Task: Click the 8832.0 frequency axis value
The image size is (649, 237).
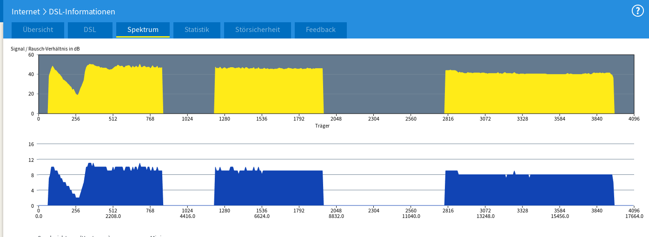Action: click(x=336, y=216)
